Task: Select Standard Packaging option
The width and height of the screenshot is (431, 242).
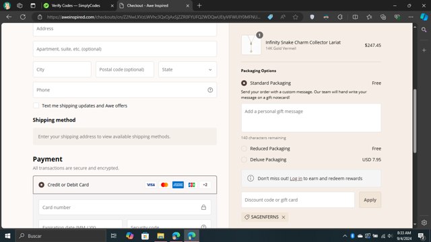Action: (244, 83)
